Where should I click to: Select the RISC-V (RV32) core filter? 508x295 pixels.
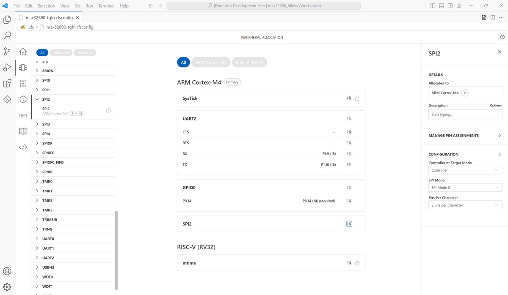(x=249, y=63)
